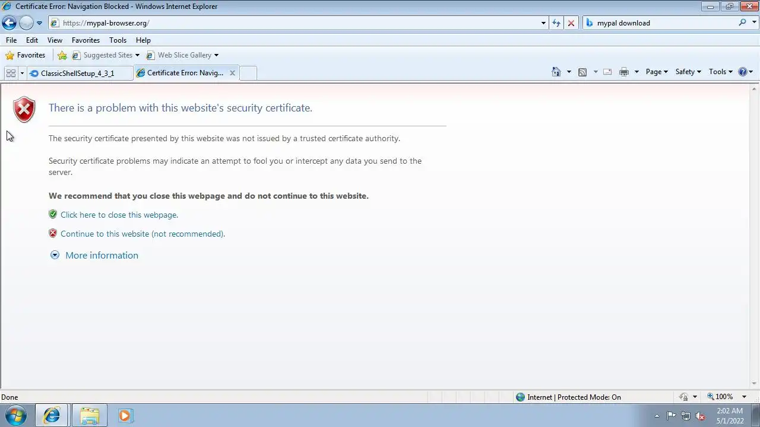The height and width of the screenshot is (427, 760).
Task: Click the green shield icon beside close link
Action: (x=53, y=214)
